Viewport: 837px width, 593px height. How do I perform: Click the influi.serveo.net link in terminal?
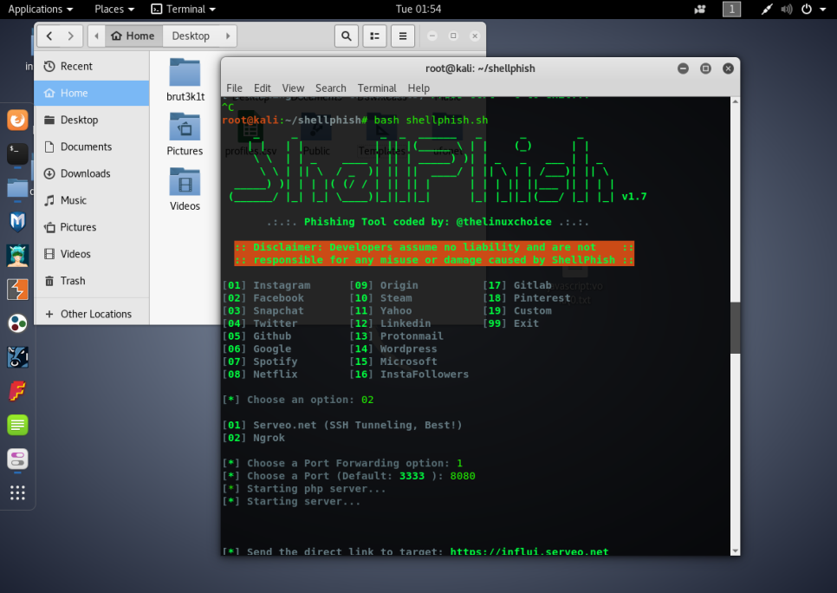pyautogui.click(x=529, y=551)
